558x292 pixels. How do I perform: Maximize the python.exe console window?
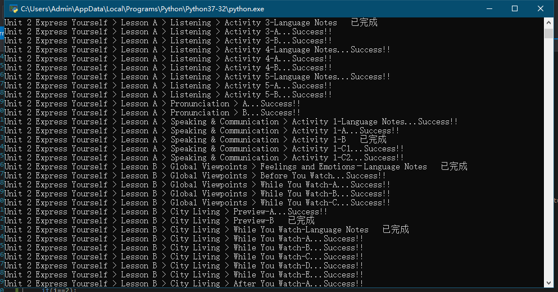pyautogui.click(x=515, y=8)
